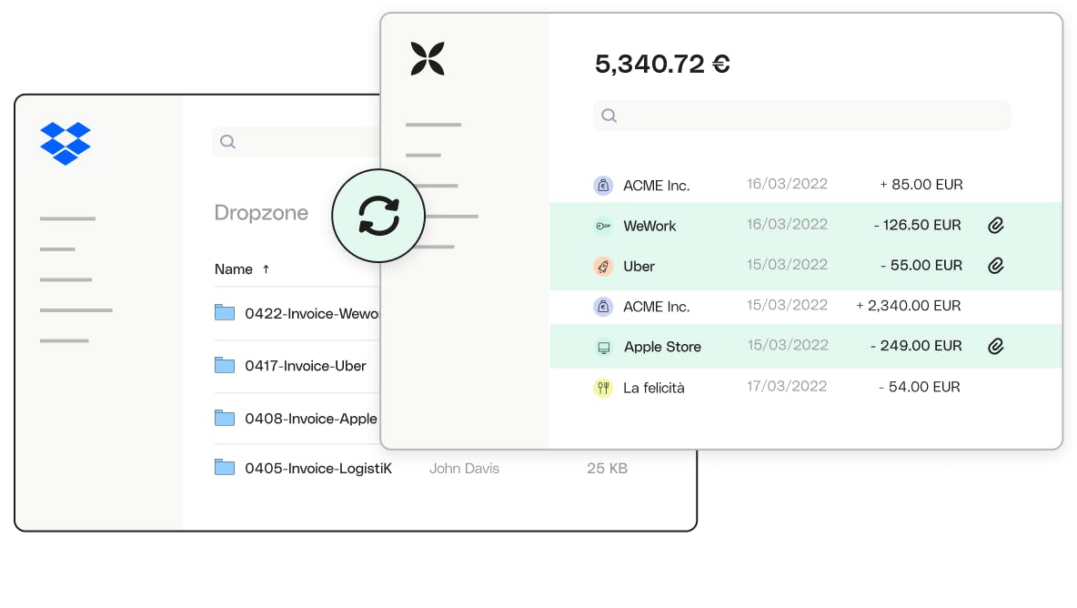Screen dimensions: 1077x608
Task: Focus the search field in Dropbox window
Action: [296, 141]
